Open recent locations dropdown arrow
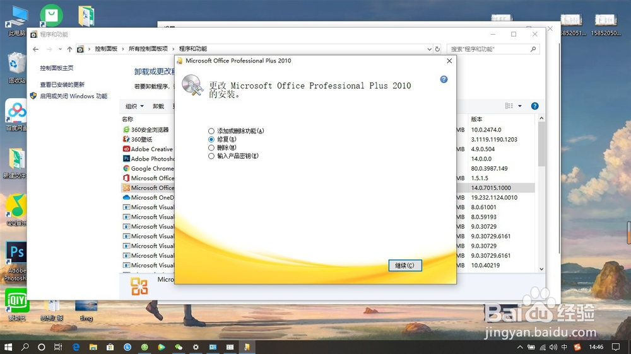Viewport: 631px width, 354px height. 60,49
